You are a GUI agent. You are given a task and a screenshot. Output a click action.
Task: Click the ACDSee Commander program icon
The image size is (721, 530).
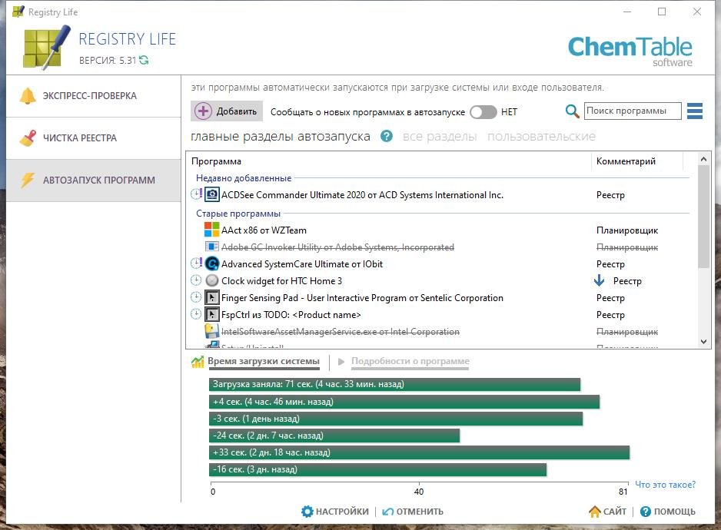pyautogui.click(x=212, y=195)
